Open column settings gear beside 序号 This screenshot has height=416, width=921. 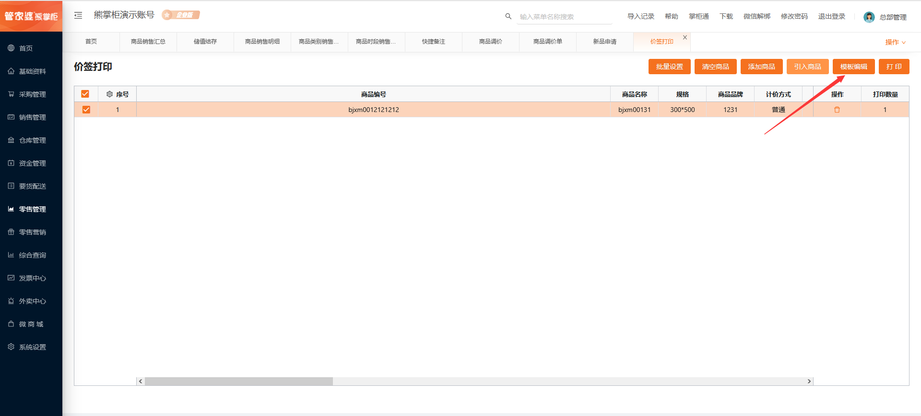[109, 94]
